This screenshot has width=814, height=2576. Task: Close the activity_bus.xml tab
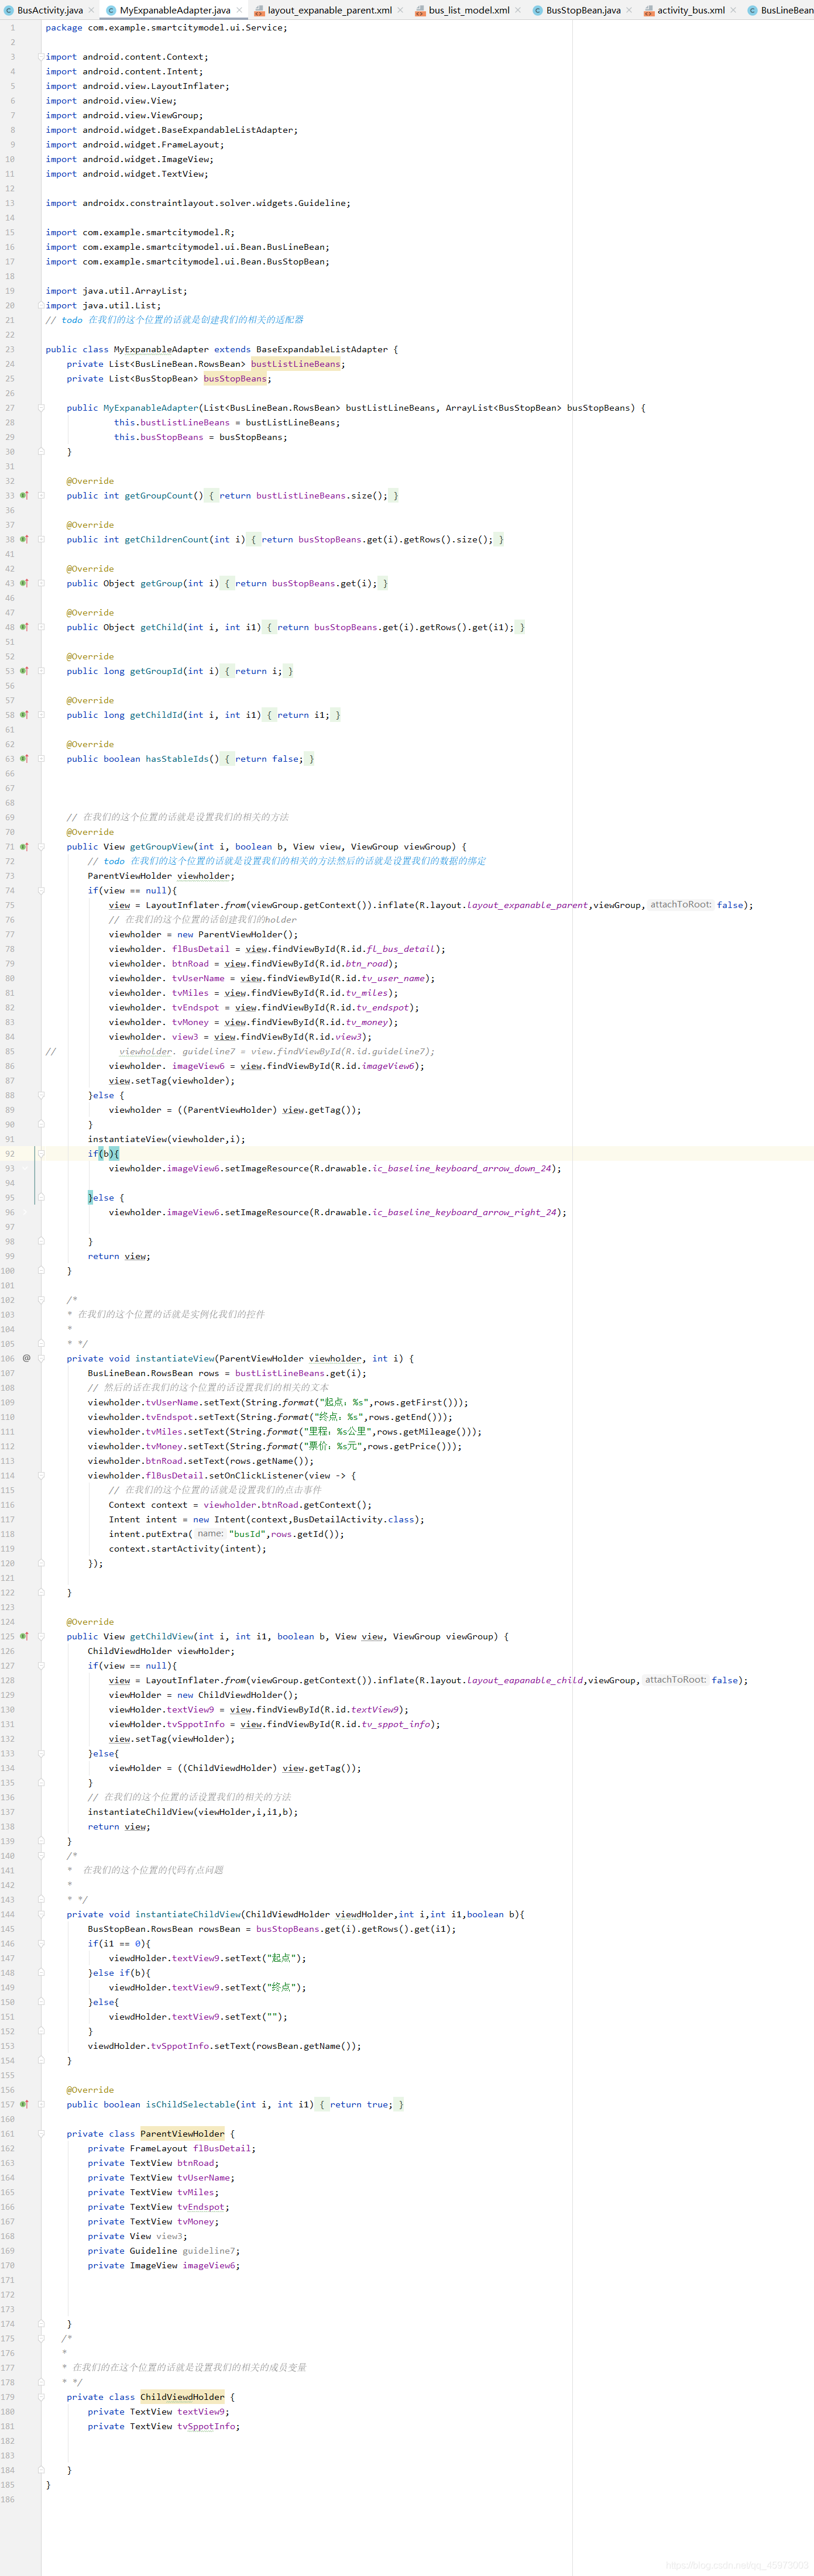pos(734,10)
